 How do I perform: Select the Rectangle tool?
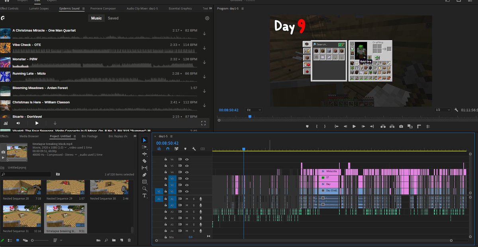click(x=144, y=182)
